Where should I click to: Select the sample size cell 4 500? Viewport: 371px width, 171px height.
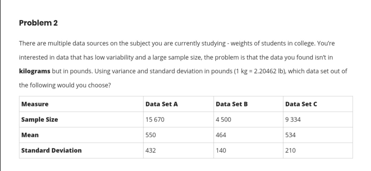coord(224,119)
